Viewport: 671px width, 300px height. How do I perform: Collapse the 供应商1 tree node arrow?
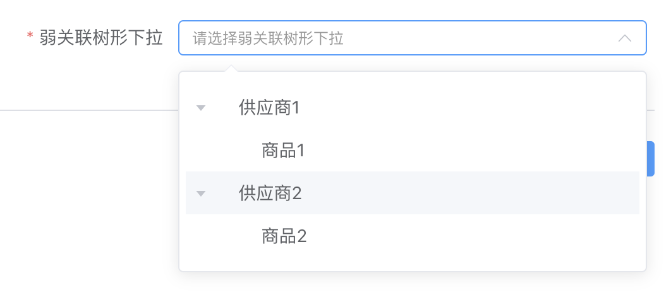201,108
